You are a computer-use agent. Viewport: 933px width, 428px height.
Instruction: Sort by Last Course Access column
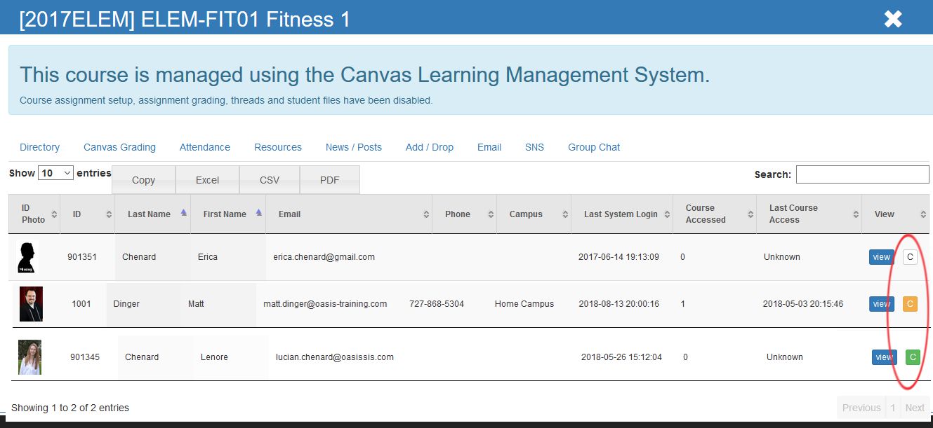809,214
